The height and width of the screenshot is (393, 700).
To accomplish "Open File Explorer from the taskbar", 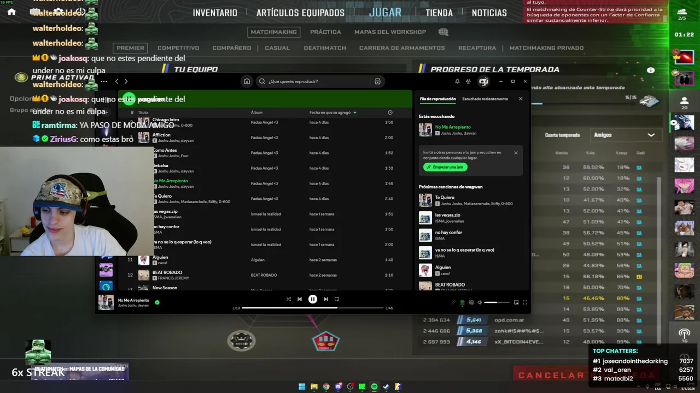I will pos(314,386).
